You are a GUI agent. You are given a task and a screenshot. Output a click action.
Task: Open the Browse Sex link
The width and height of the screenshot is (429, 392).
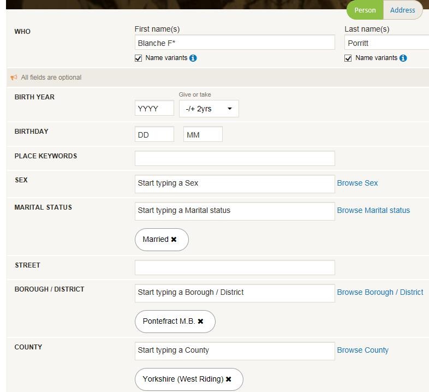357,183
